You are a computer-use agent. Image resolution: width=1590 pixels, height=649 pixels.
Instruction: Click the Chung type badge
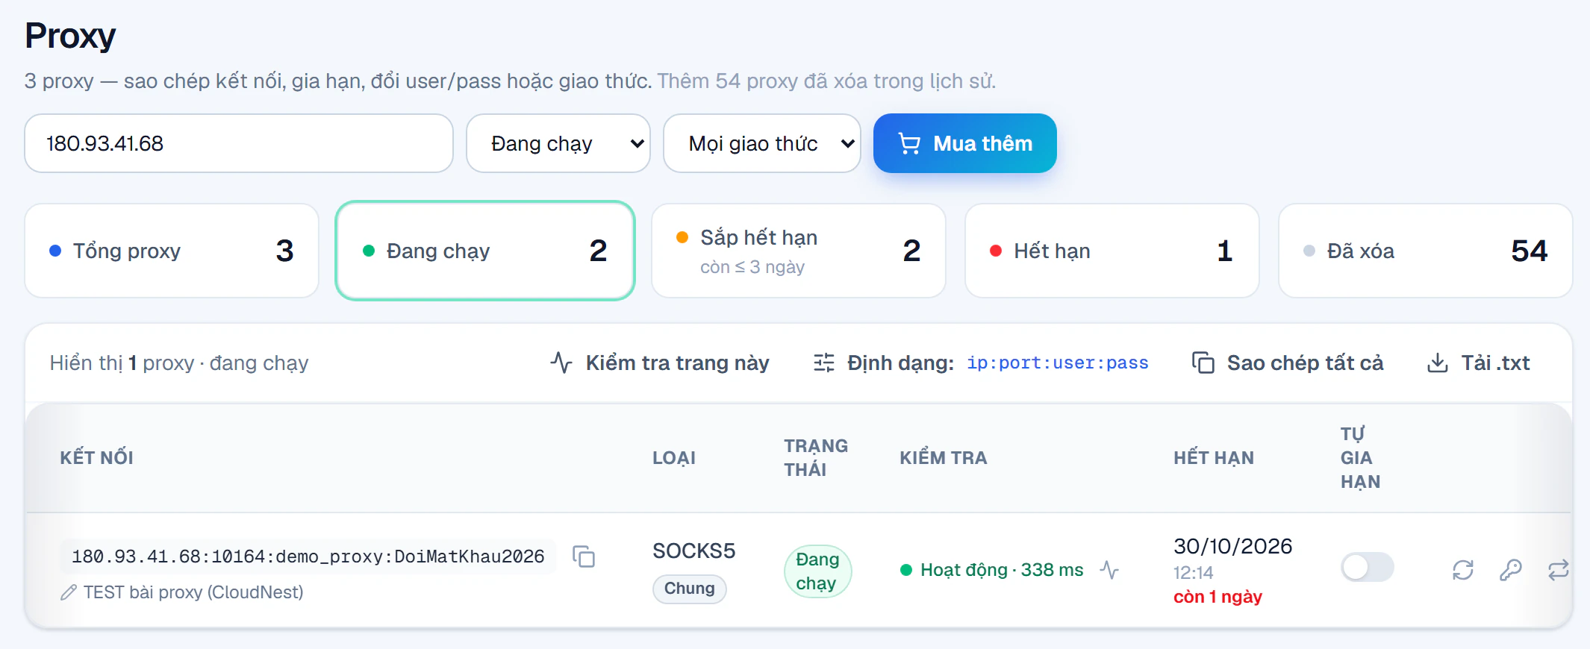coord(690,589)
